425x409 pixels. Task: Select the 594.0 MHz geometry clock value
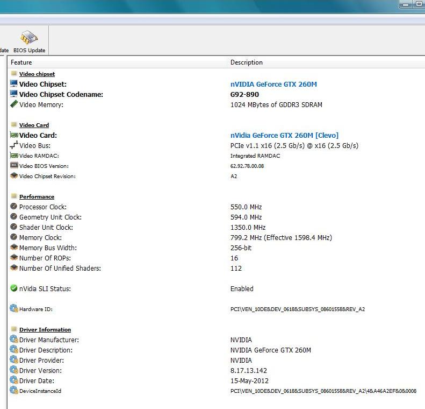pyautogui.click(x=246, y=217)
